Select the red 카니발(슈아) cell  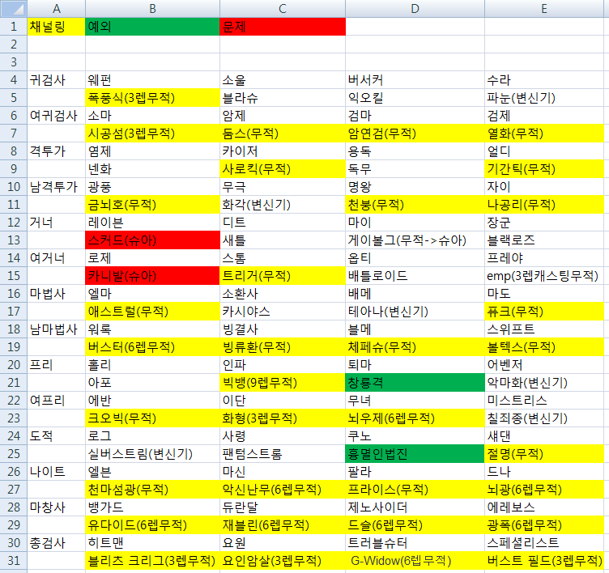click(152, 275)
